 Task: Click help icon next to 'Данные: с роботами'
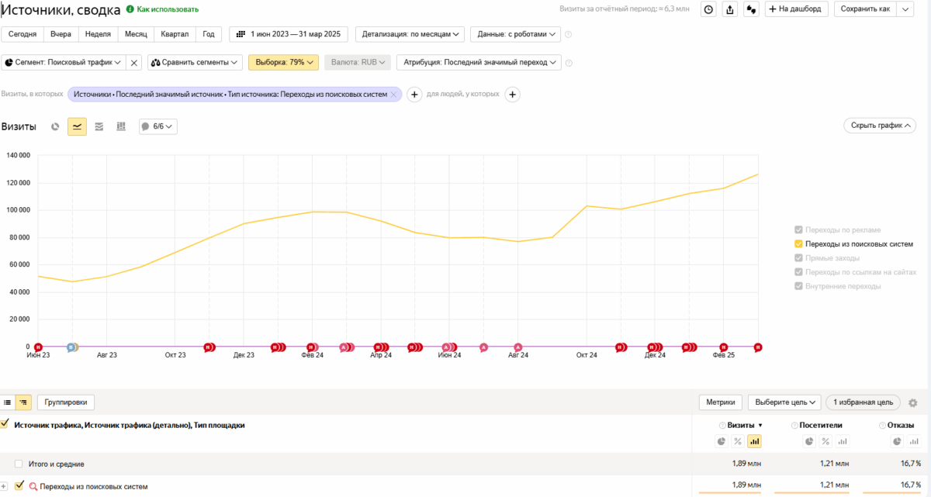[569, 35]
